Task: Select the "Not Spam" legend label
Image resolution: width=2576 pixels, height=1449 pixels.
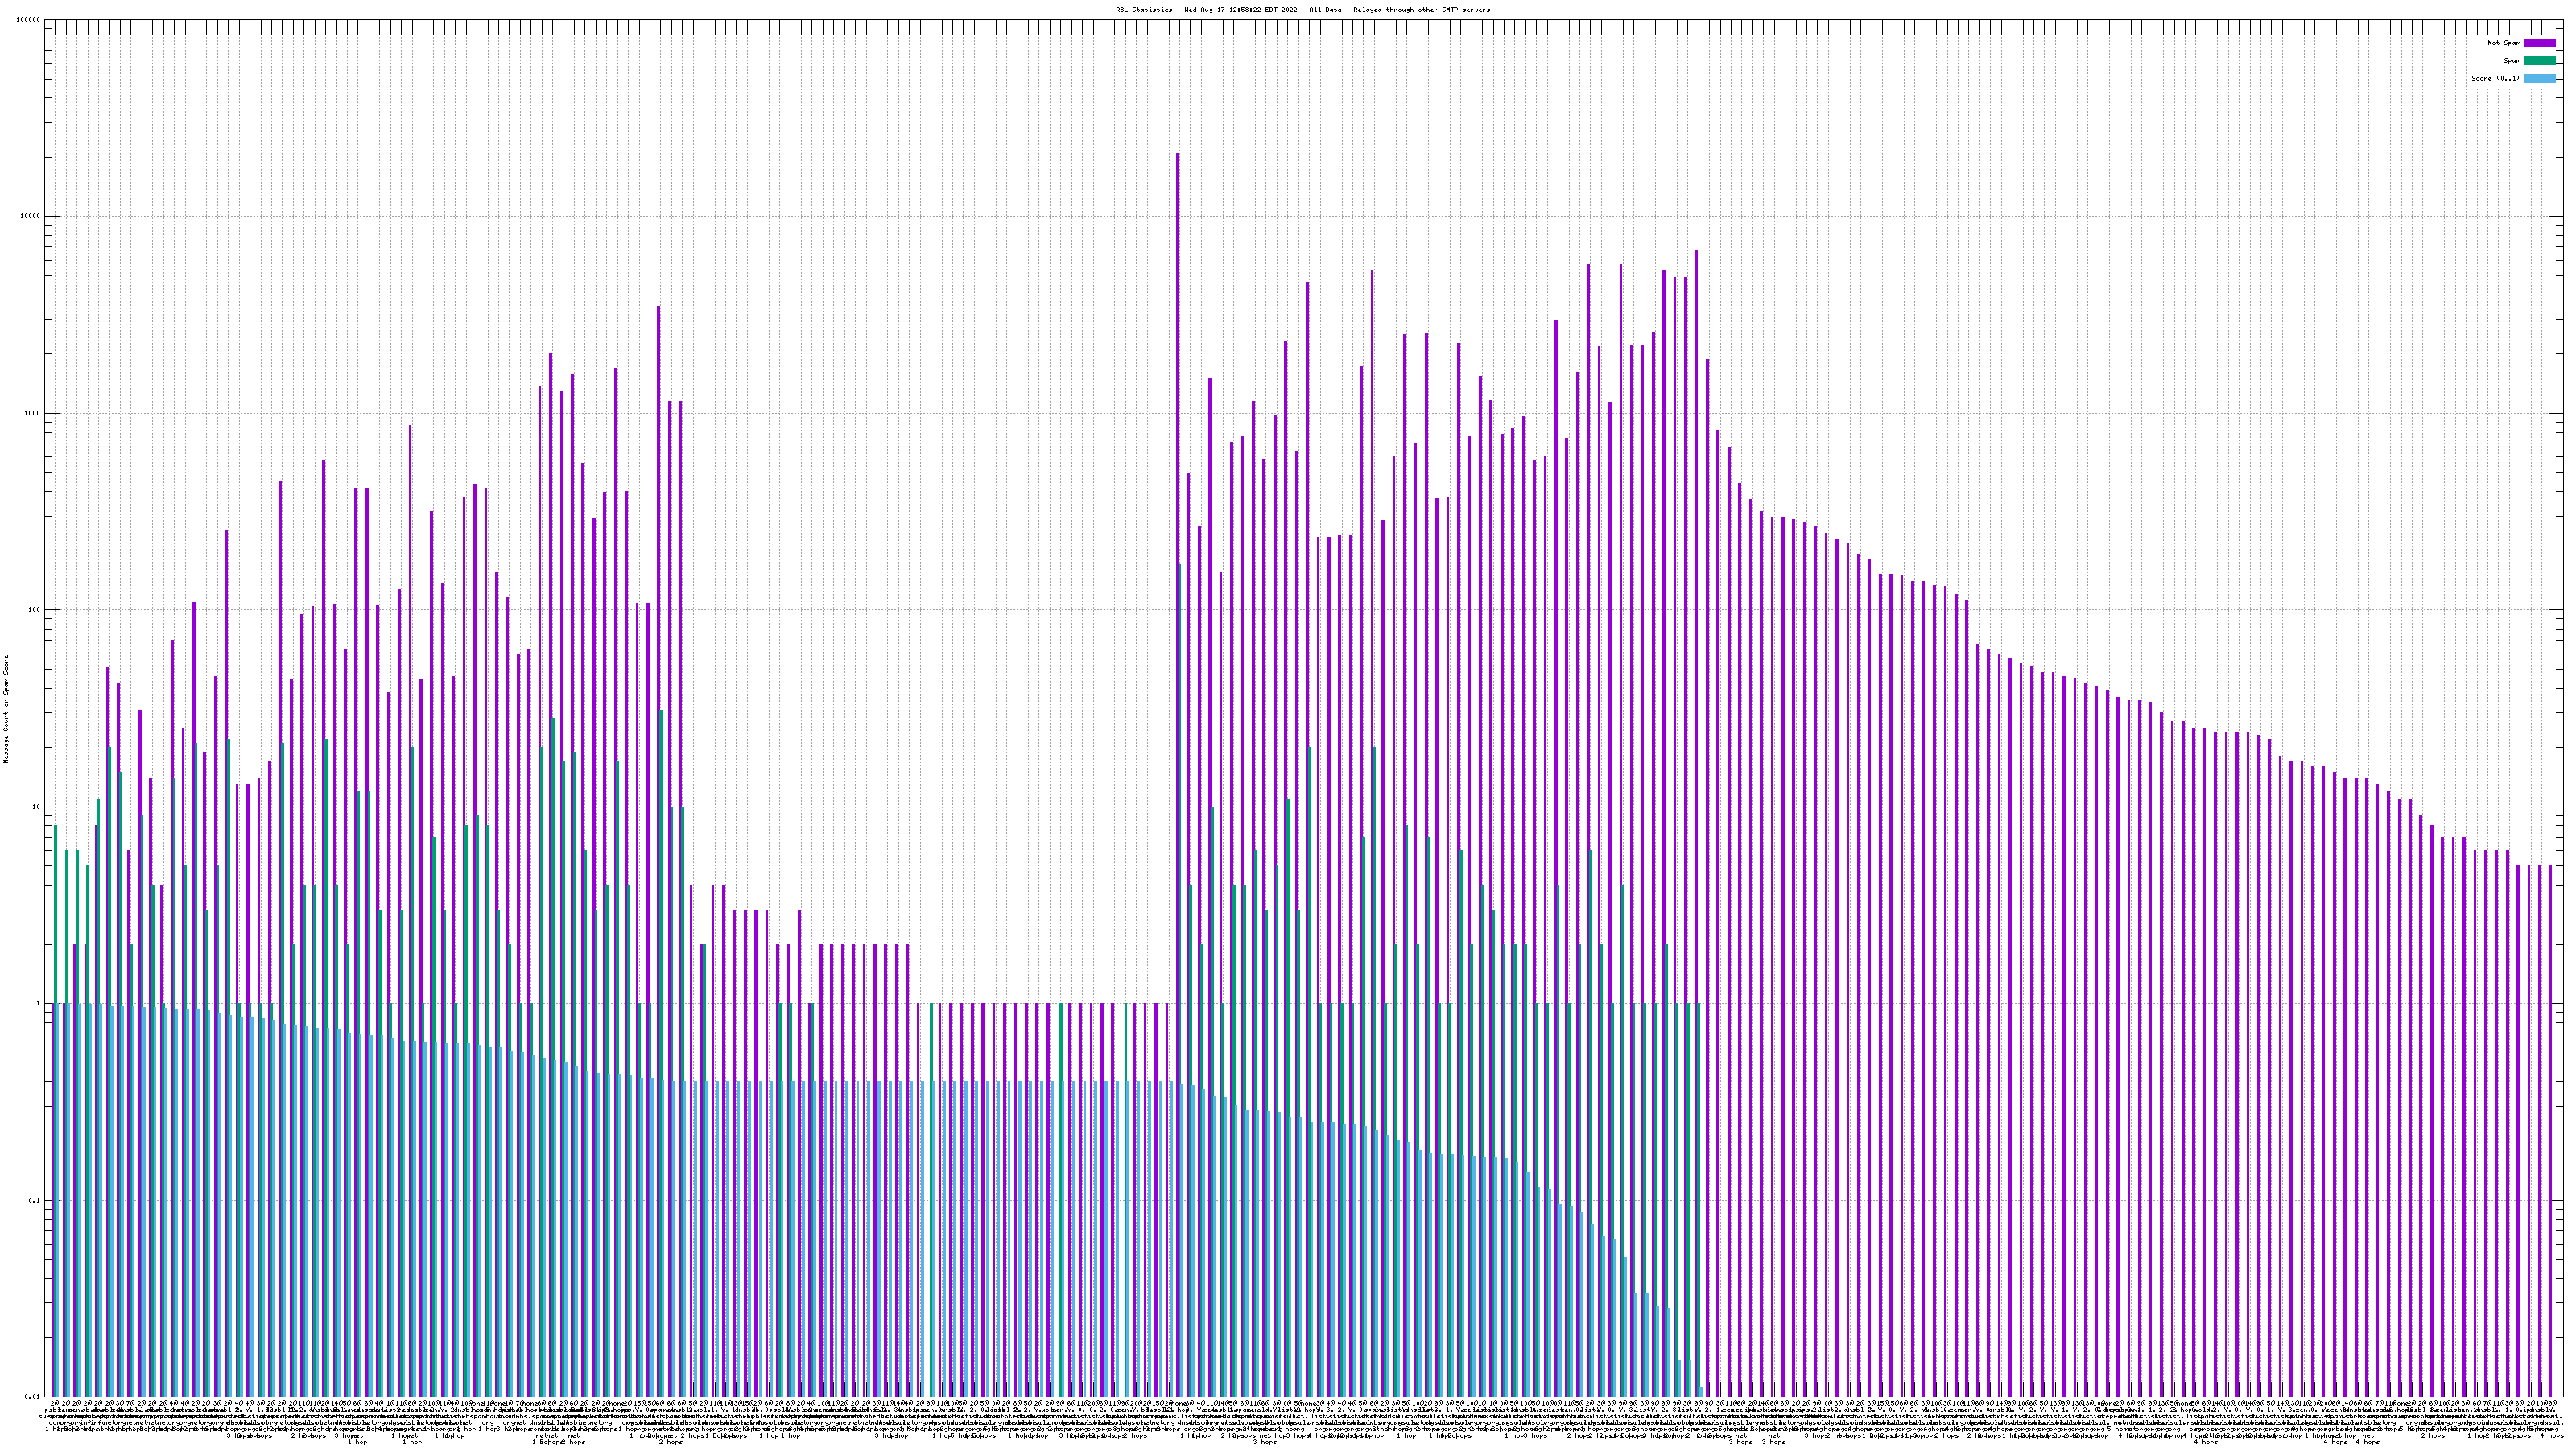Action: pos(2504,43)
